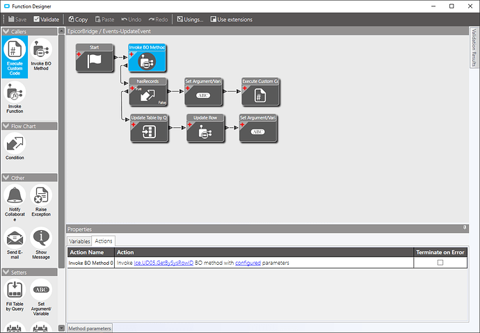Viewport: 480px width, 333px height.
Task: Click Redo in the toolbar
Action: (159, 19)
